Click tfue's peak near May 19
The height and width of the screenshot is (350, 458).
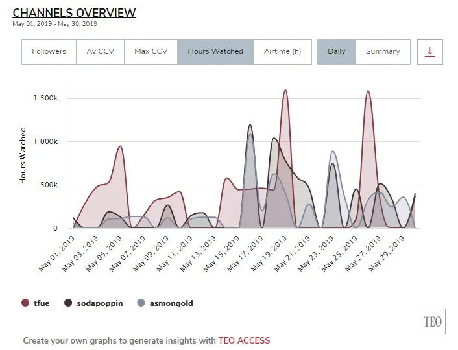(x=285, y=90)
